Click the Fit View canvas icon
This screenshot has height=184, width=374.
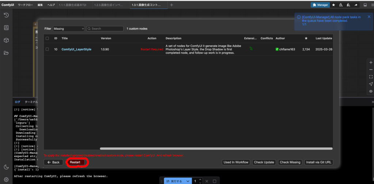pyautogui.click(x=371, y=77)
